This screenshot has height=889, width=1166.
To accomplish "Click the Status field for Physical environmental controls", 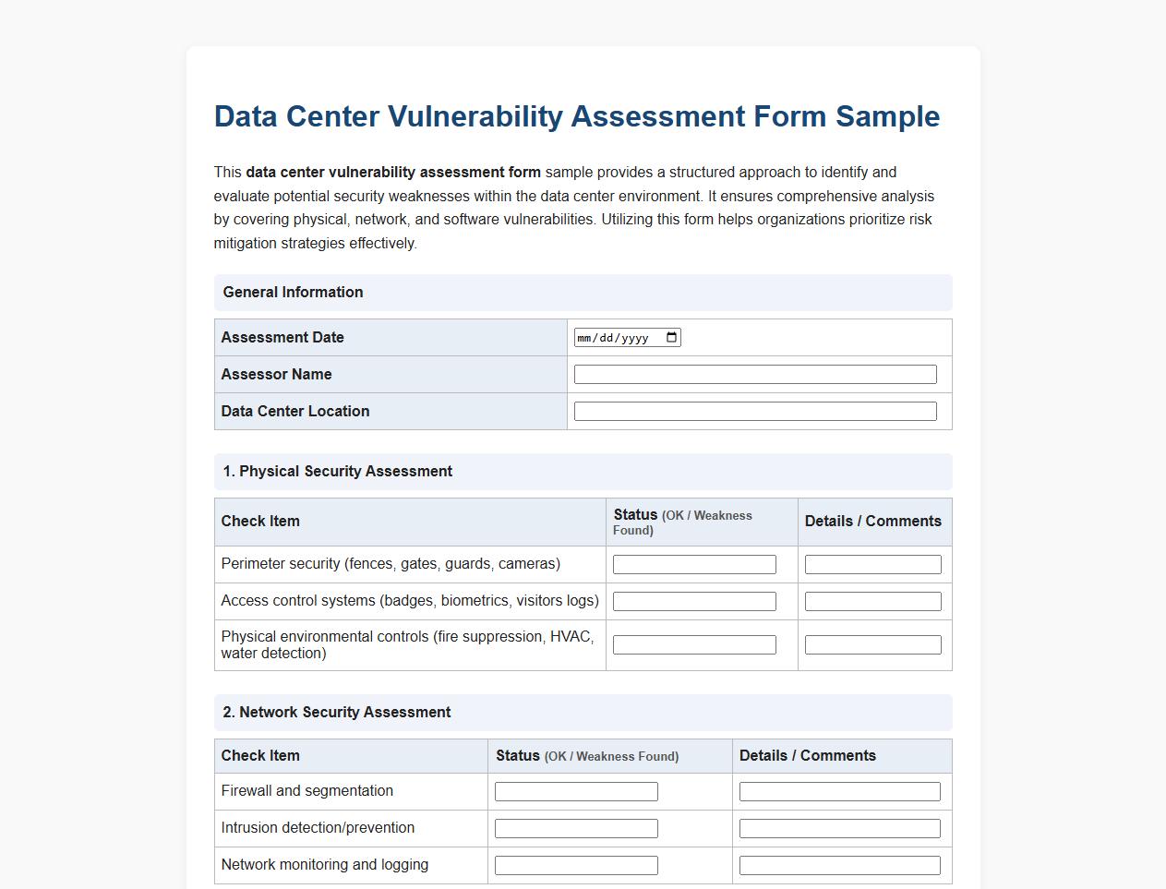I will point(693,643).
